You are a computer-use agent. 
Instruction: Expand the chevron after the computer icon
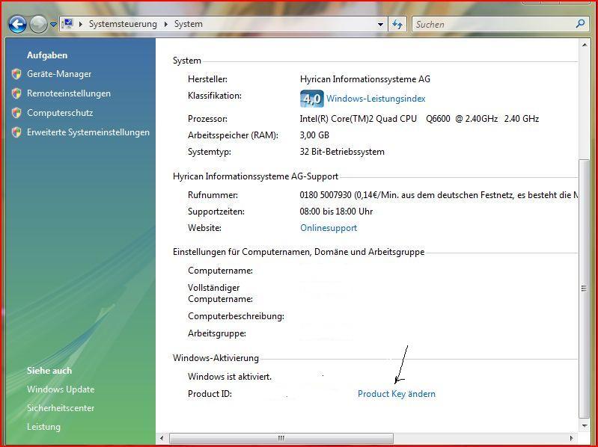pos(81,24)
